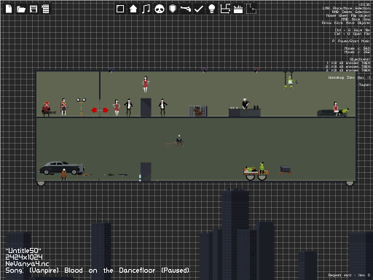Image resolution: width=373 pixels, height=280 pixels.
Task: Click the Workshop Item text line
Action: point(349,77)
